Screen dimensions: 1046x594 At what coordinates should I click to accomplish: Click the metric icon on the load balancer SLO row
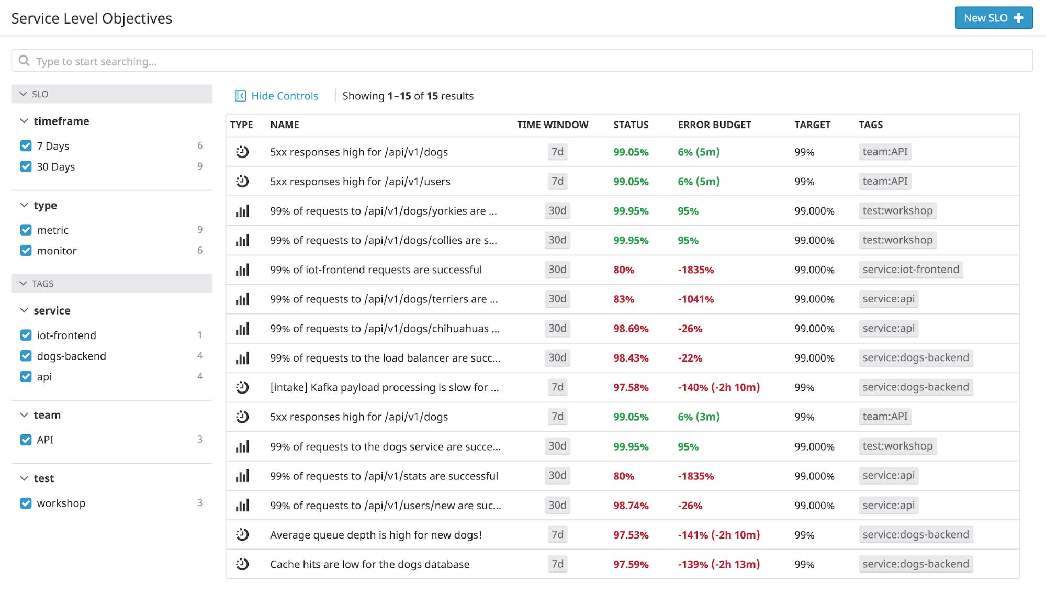[x=243, y=358]
